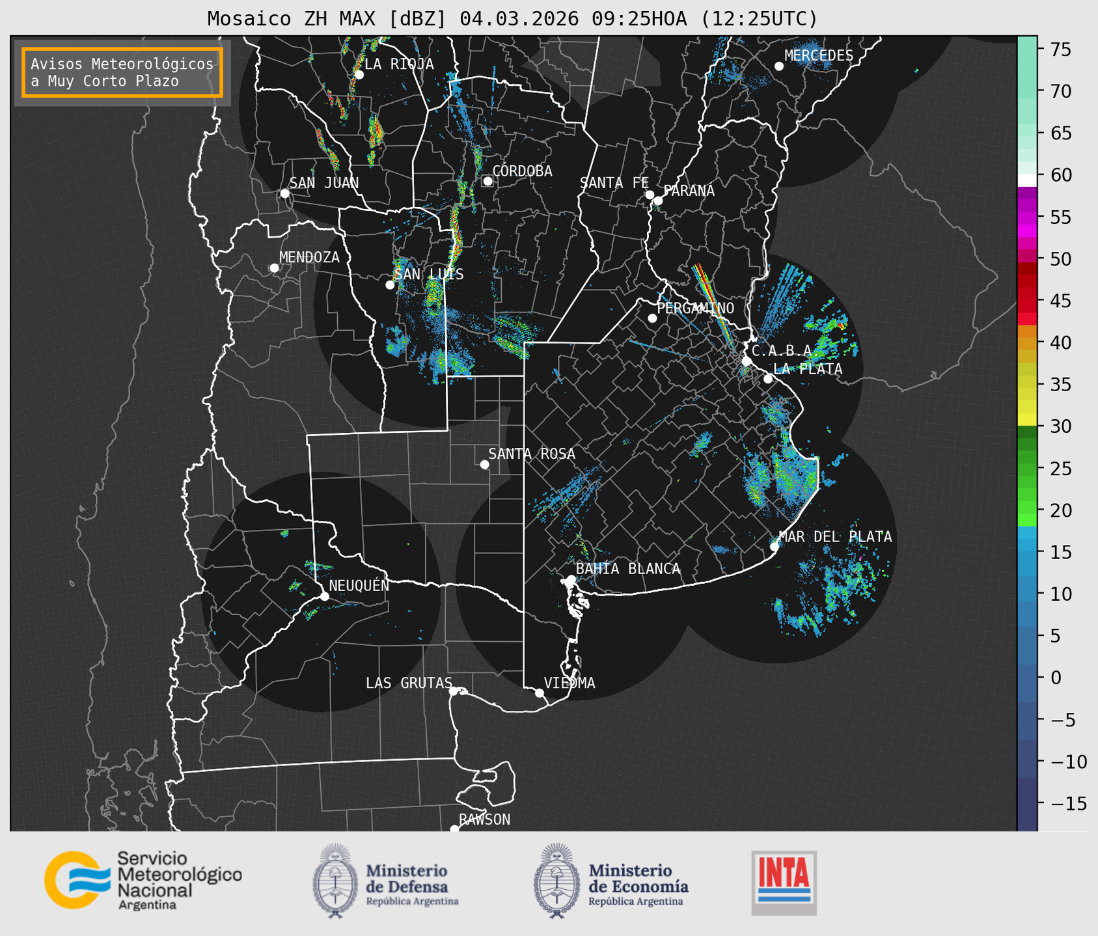Click the San Juan city label

pyautogui.click(x=323, y=183)
